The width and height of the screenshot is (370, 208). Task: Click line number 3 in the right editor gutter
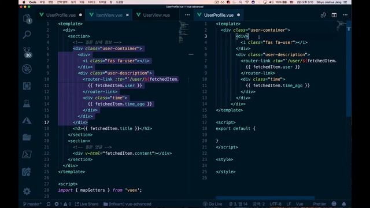click(206, 36)
